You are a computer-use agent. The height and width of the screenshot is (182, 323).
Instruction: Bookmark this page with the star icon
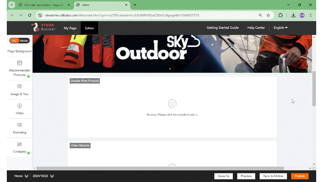click(x=268, y=15)
